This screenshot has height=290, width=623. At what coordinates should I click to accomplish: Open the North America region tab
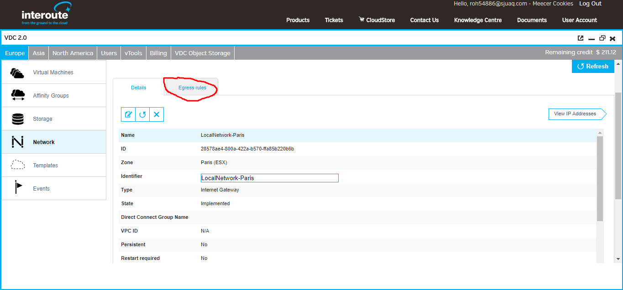click(73, 53)
